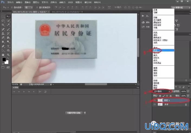
Task: Select the History Brush tool
Action: pos(8,34)
